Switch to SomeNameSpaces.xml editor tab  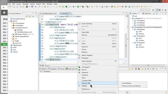[49, 13]
